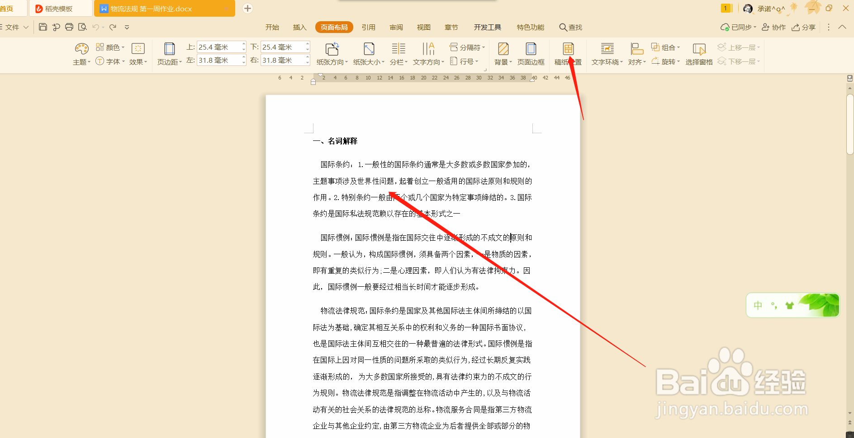This screenshot has height=438, width=854.
Task: Click the ruler first-line indent marker
Action: click(321, 75)
